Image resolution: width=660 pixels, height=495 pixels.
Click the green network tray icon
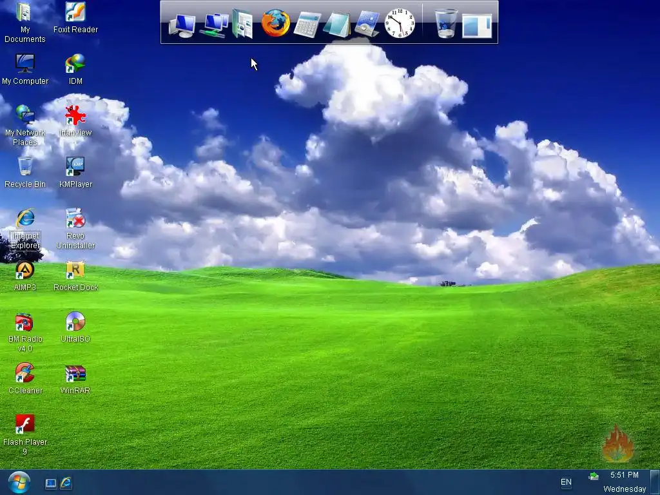[594, 476]
